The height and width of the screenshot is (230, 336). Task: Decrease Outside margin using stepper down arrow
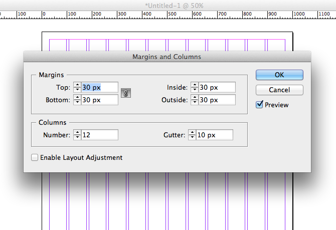[x=195, y=102]
